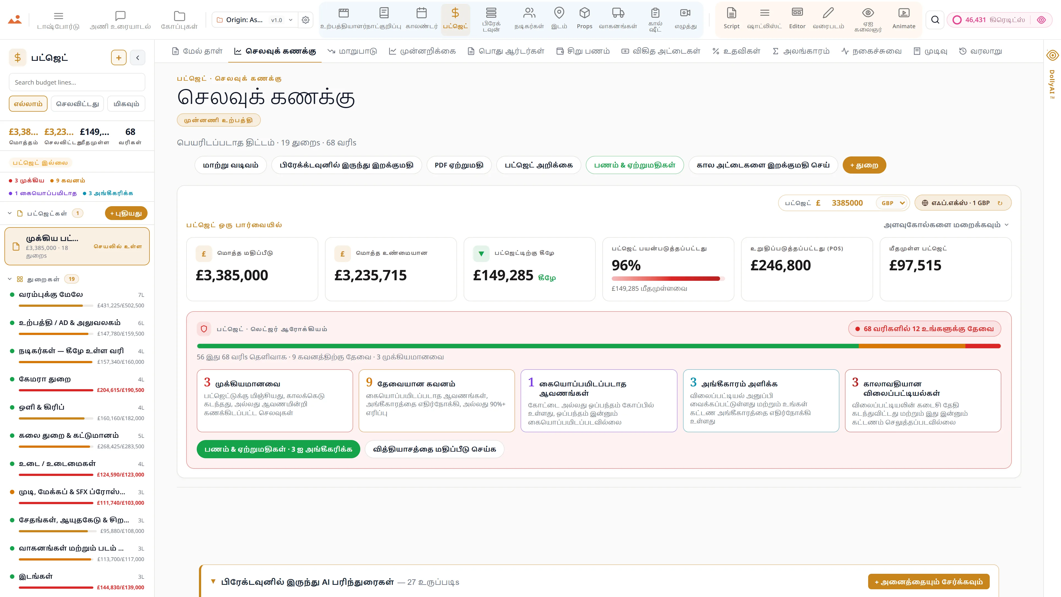Click the 96% budget used progress bar
1061x597 pixels.
pos(668,279)
